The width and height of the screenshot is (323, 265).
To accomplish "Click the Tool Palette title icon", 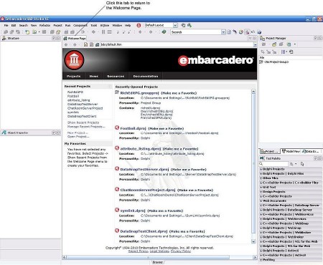I will pyautogui.click(x=262, y=158).
